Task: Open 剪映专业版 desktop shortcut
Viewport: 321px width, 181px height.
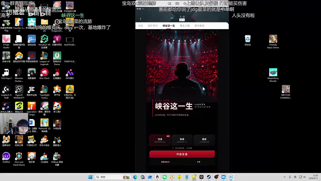Action: 32,91
